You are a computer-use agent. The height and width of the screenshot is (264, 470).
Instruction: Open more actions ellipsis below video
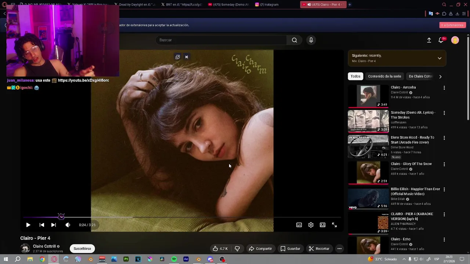tap(339, 249)
